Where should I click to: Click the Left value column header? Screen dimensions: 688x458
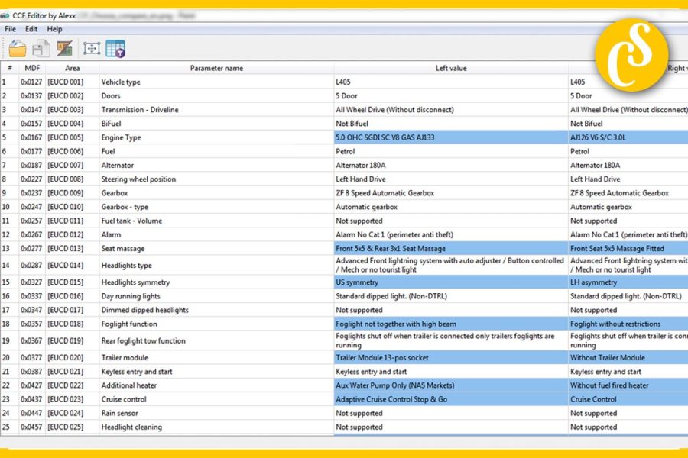(x=451, y=68)
